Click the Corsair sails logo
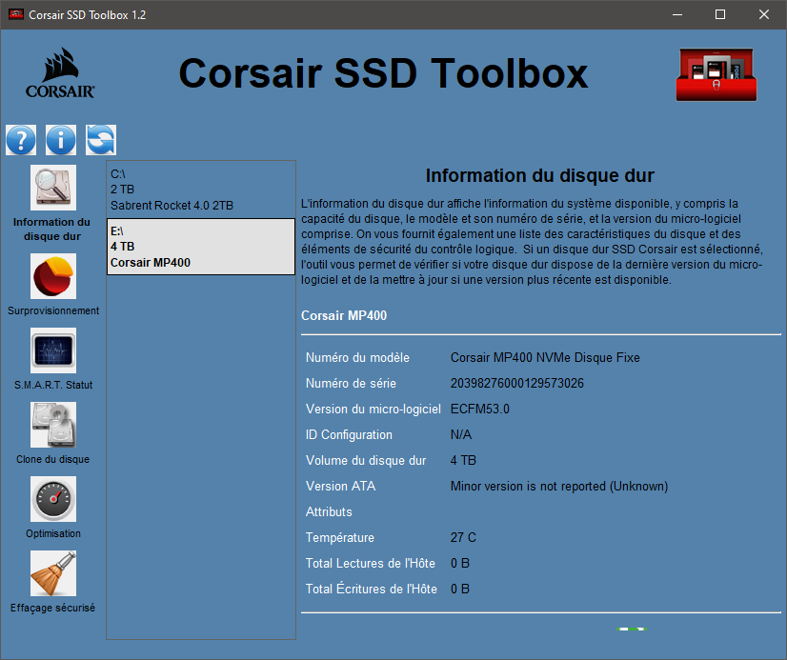 click(60, 73)
